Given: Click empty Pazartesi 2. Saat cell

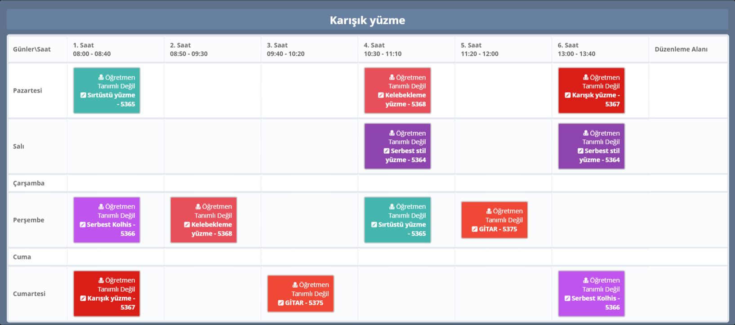Looking at the screenshot, I should [212, 91].
